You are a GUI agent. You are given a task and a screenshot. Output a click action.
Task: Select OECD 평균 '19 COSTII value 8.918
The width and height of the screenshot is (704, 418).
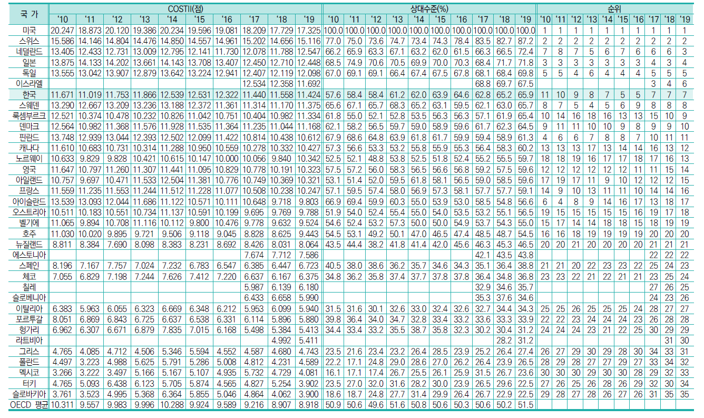pos(309,405)
